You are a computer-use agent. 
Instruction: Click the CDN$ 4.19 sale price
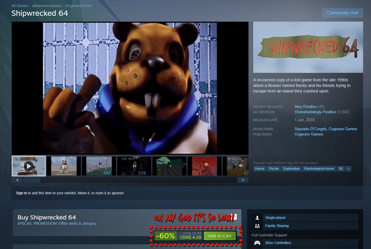pyautogui.click(x=190, y=238)
